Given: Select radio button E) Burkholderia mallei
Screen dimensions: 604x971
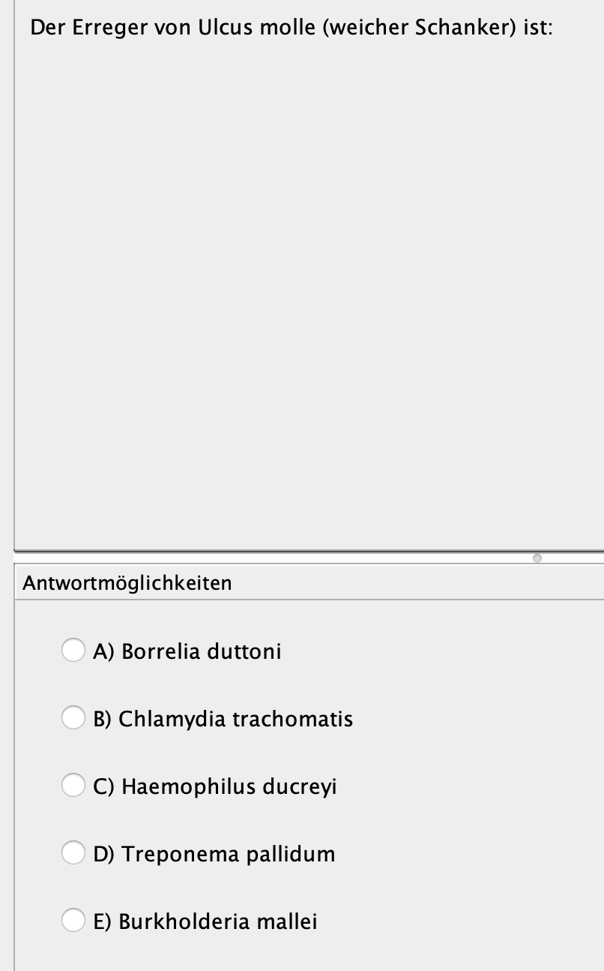Looking at the screenshot, I should click(73, 920).
